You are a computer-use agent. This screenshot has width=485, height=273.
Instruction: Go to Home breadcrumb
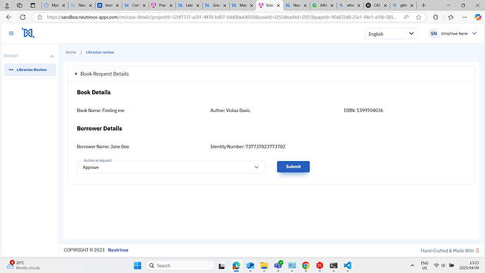(70, 52)
